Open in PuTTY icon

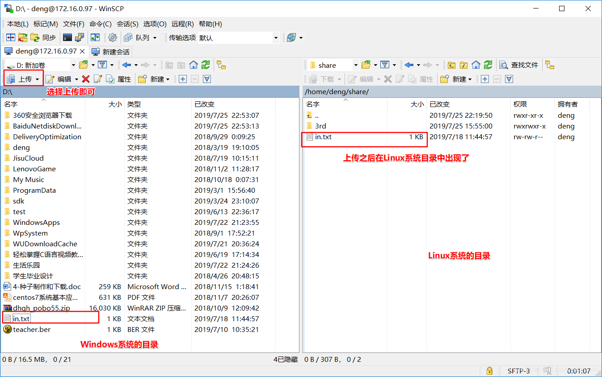(x=79, y=37)
